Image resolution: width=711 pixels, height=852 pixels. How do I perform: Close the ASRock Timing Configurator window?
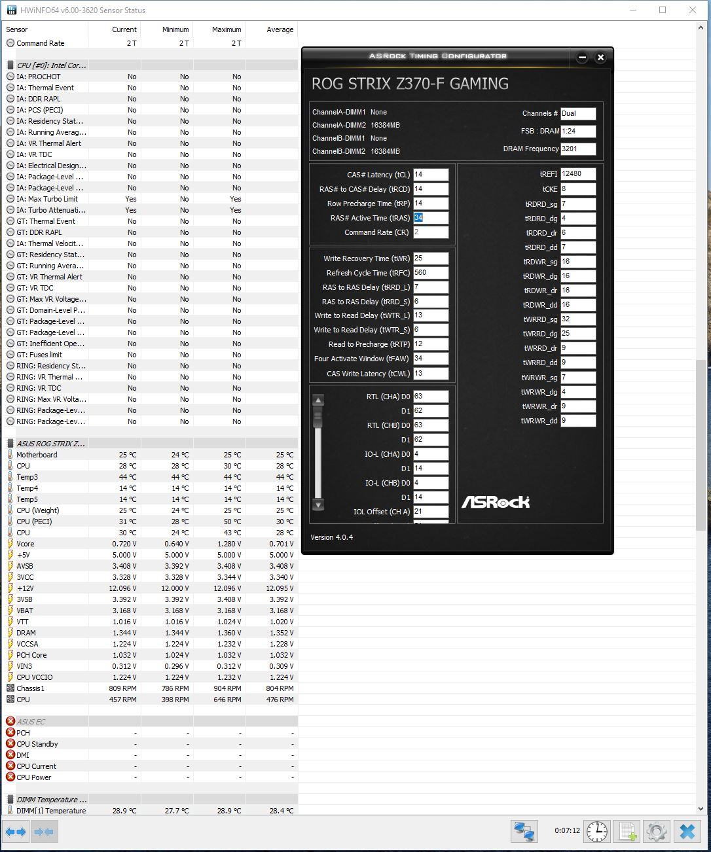point(600,58)
